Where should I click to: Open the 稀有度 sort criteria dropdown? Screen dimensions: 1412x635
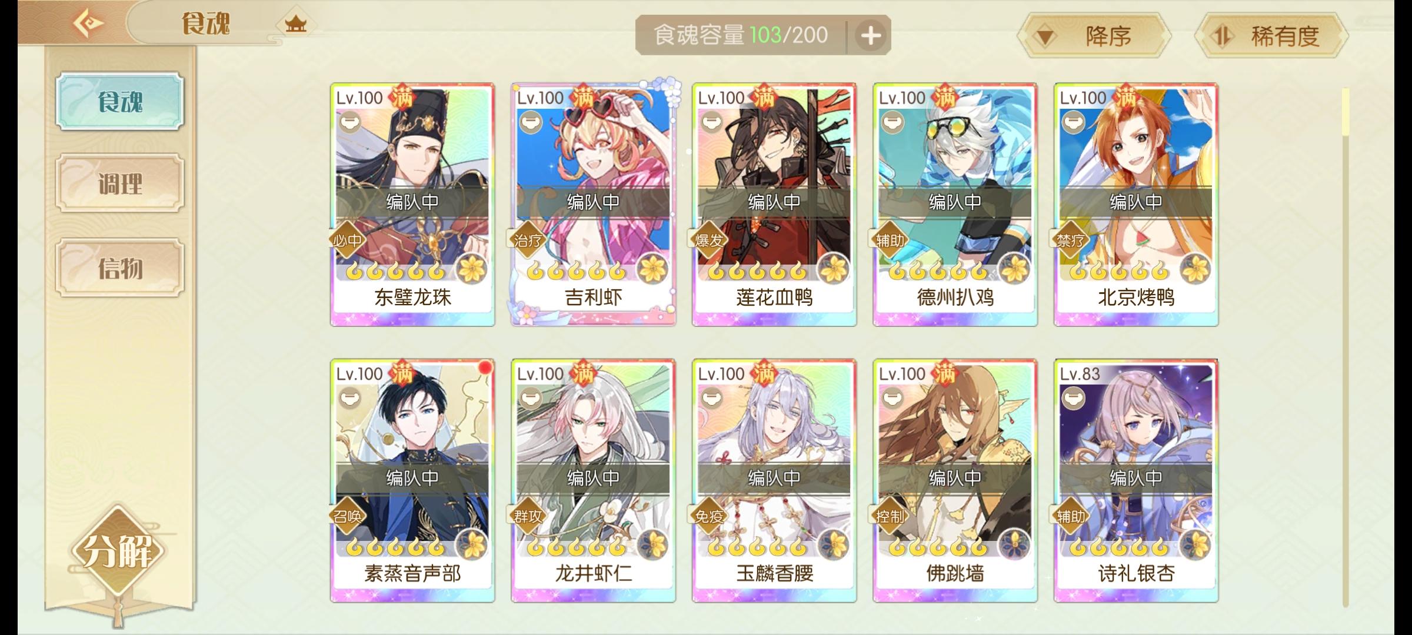pos(1272,36)
